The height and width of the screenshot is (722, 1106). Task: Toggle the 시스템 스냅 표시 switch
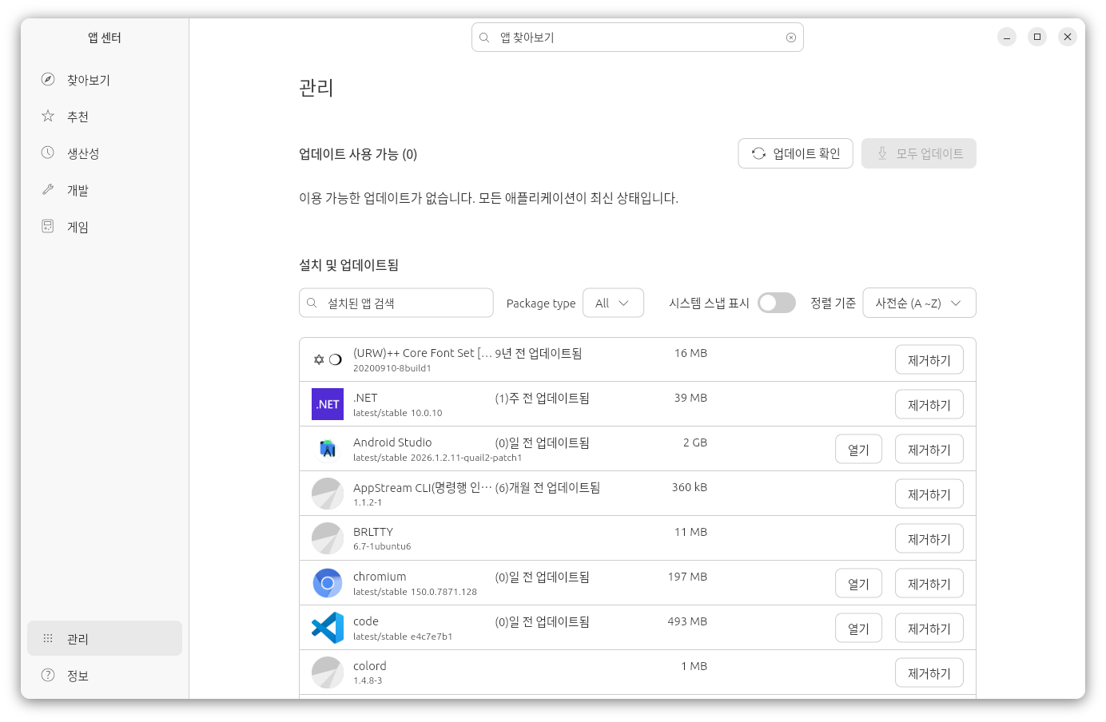point(777,303)
